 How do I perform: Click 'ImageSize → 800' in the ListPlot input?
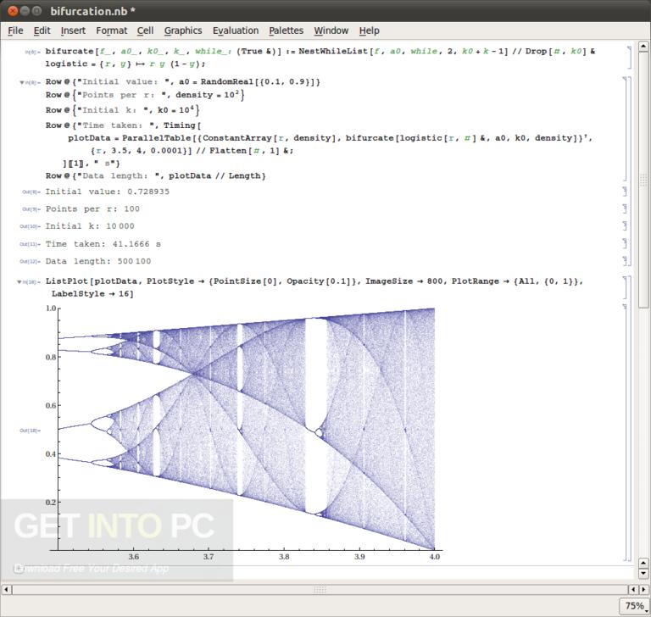404,281
